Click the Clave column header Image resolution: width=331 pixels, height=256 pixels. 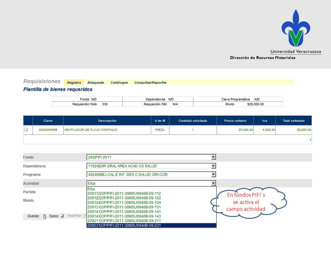tap(48, 120)
